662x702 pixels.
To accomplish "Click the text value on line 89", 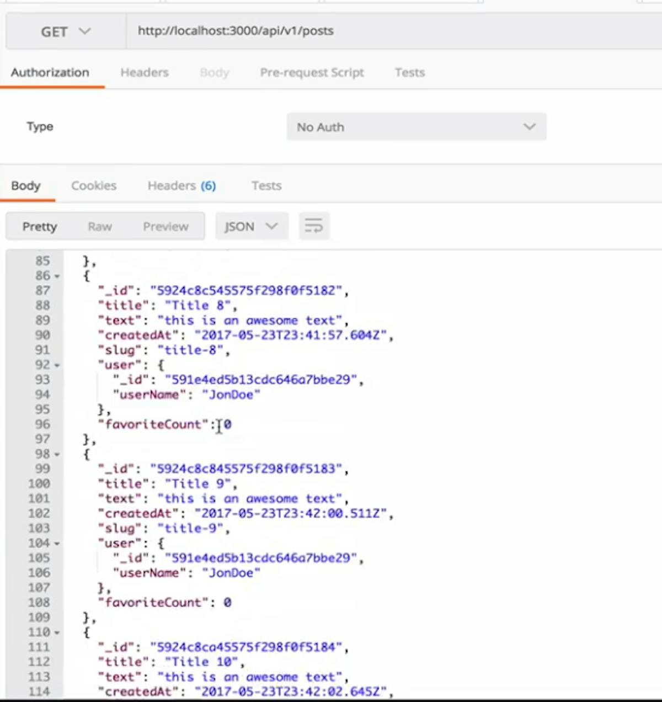I will coord(250,320).
